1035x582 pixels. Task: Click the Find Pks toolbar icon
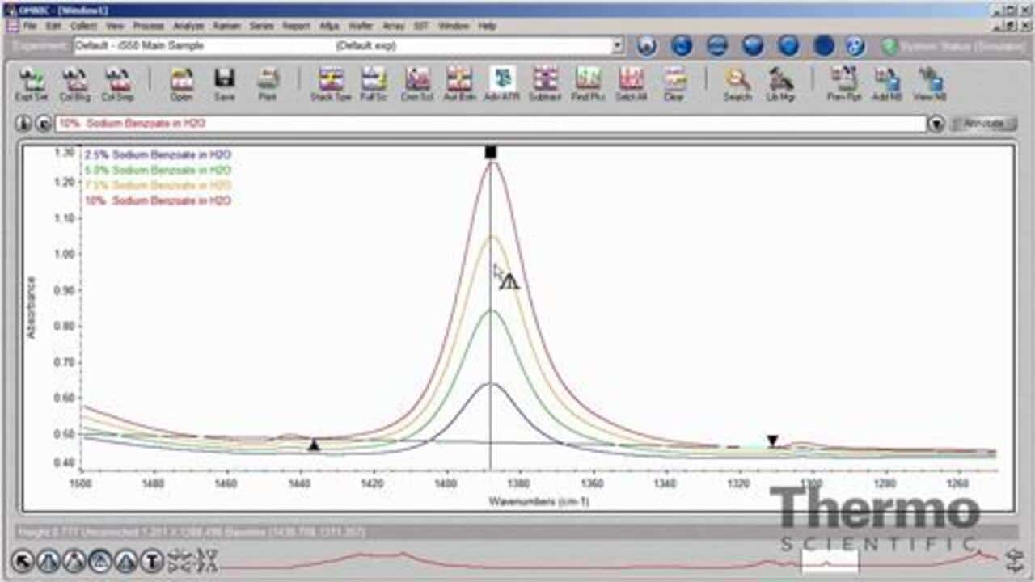[588, 83]
